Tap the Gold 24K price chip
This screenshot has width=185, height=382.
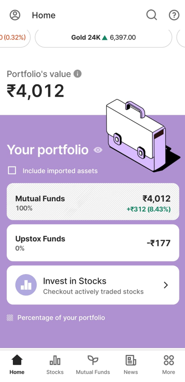point(103,38)
